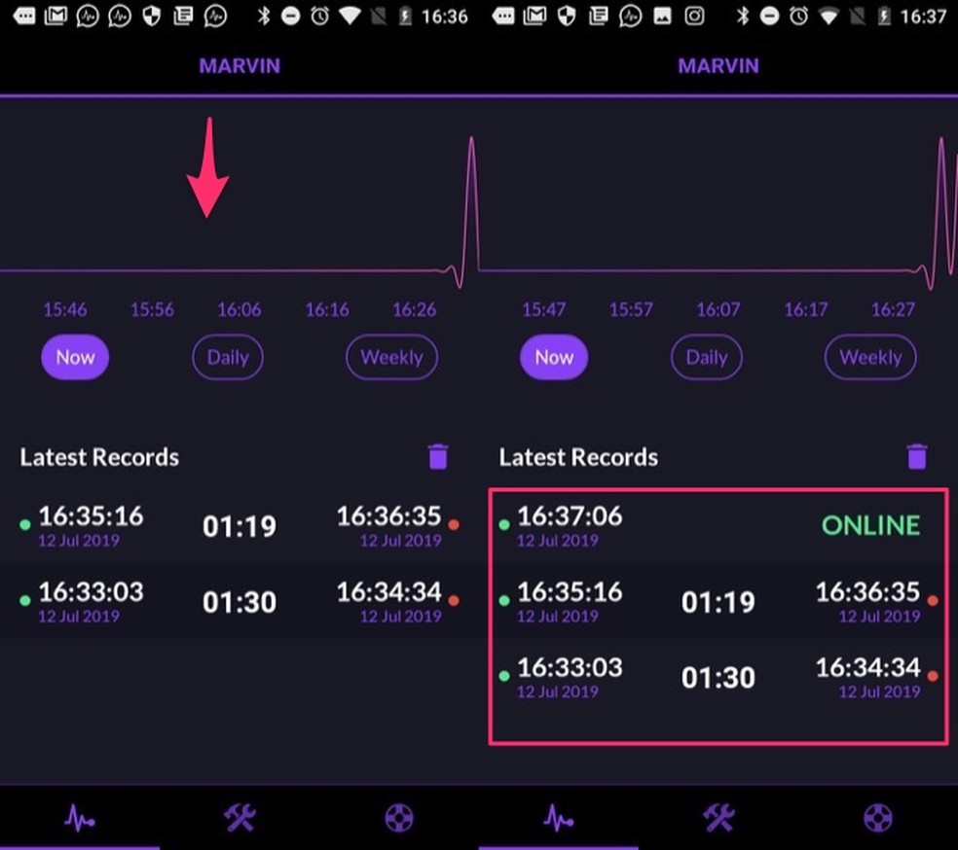The width and height of the screenshot is (958, 850).
Task: Tap trash icon in right screen
Action: click(x=916, y=457)
